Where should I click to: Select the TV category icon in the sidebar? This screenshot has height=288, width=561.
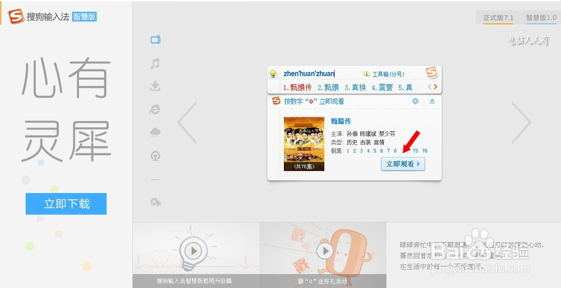(x=155, y=39)
